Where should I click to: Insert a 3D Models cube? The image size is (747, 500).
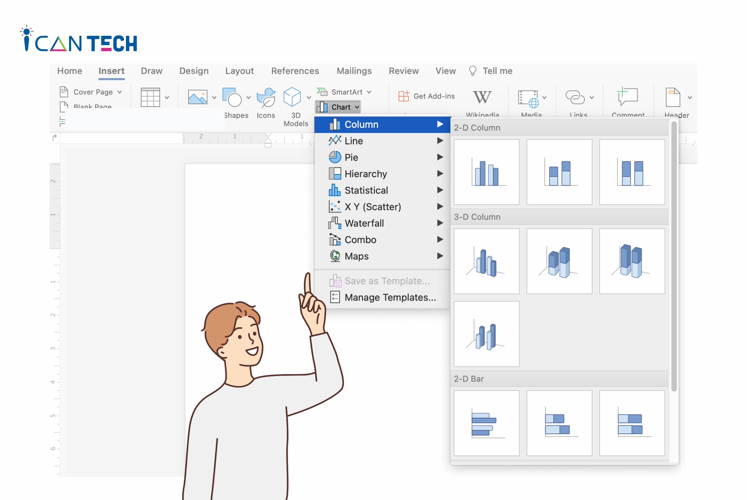(292, 97)
